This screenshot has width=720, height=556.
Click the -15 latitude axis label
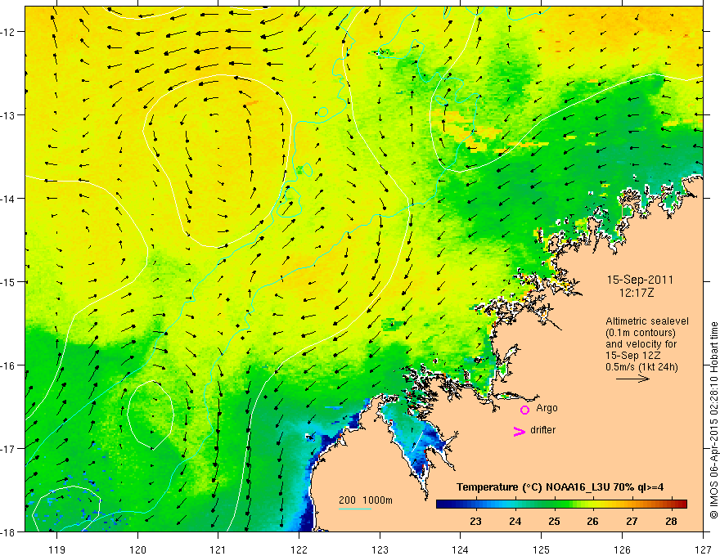coord(9,281)
